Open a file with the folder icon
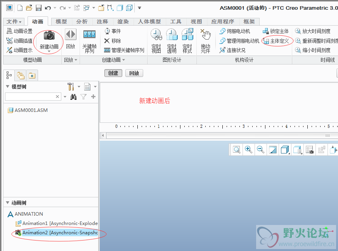 pyautogui.click(x=29, y=8)
